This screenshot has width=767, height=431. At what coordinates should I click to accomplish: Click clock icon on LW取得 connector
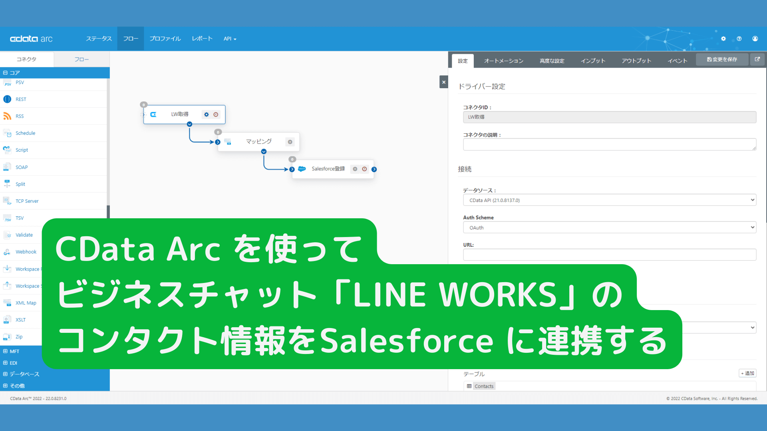coord(216,115)
